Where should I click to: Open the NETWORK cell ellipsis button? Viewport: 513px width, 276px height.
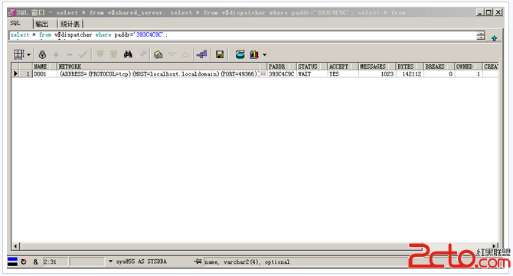[x=263, y=74]
